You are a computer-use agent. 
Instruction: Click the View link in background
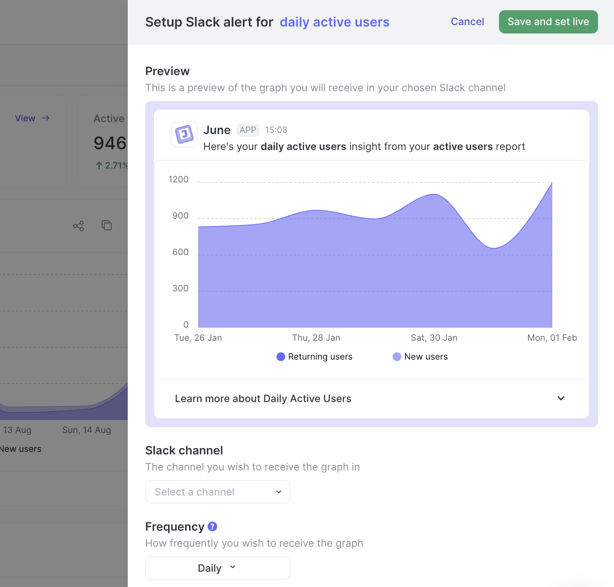[25, 118]
